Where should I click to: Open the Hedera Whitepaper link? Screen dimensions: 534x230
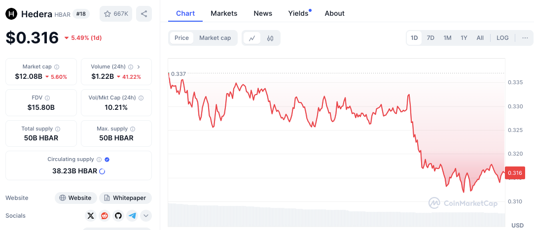125,198
